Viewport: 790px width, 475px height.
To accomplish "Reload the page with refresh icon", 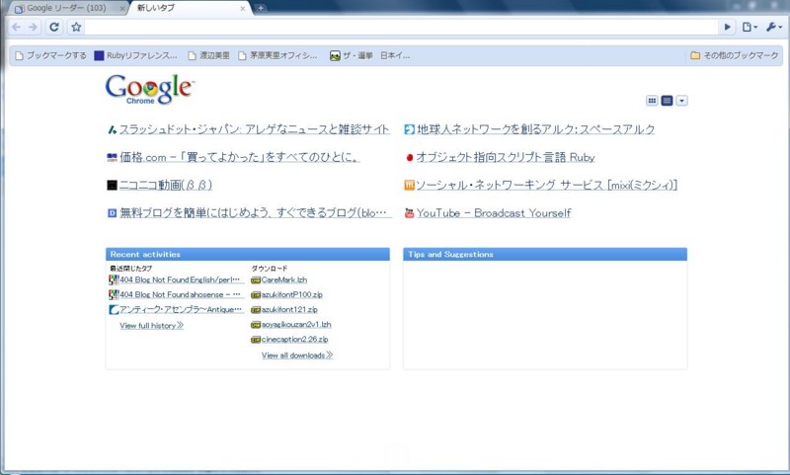I will 54,27.
